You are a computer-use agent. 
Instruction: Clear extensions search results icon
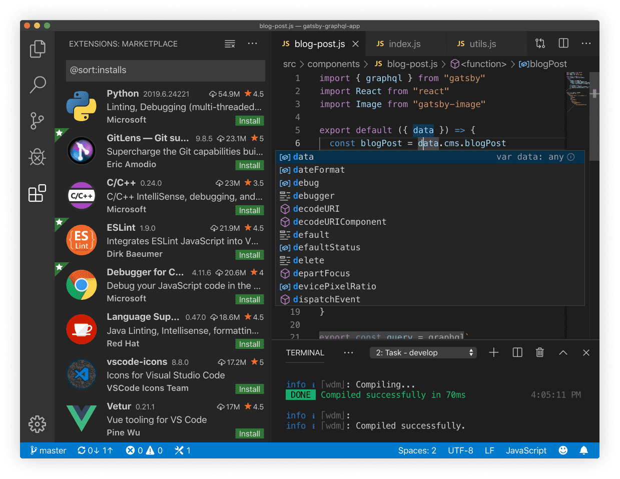(230, 44)
